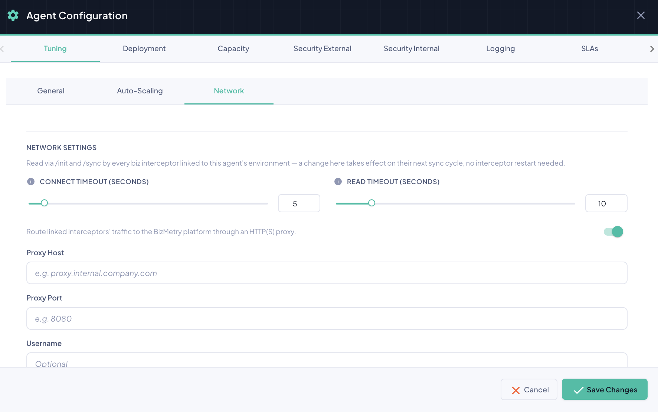658x412 pixels.
Task: Click the gear icon beside Agent Configuration
Action: coord(13,16)
